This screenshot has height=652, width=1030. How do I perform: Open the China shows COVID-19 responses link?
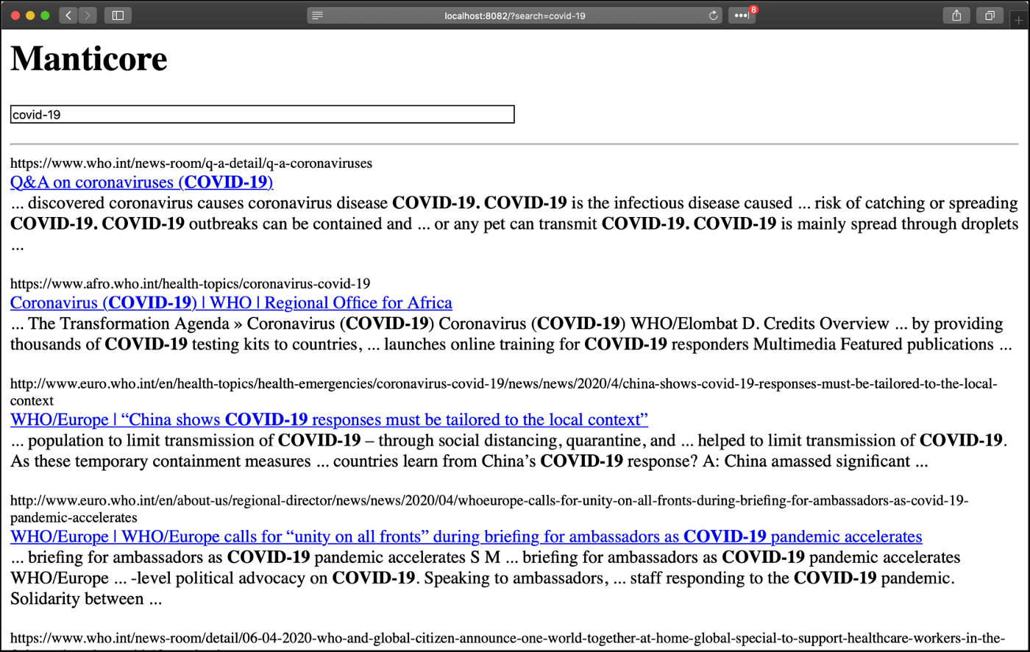pos(329,419)
